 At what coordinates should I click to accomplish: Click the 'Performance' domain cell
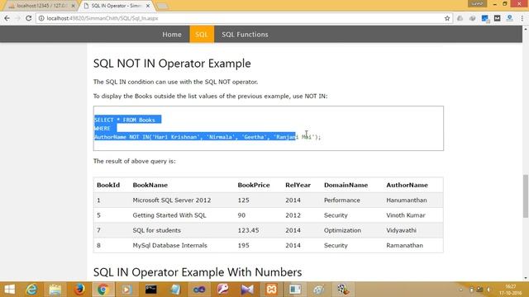tap(342, 200)
